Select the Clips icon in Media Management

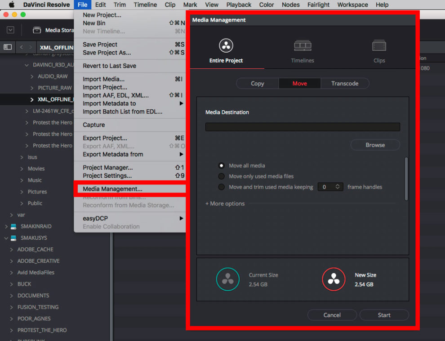tap(379, 45)
